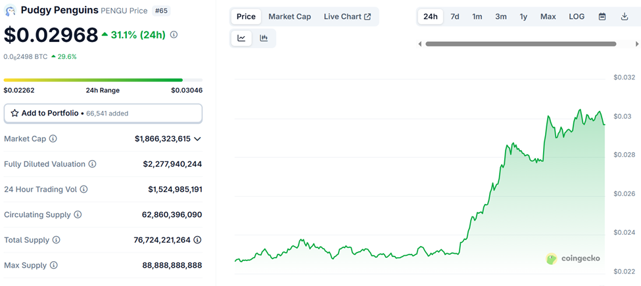The width and height of the screenshot is (641, 286).
Task: Click the $0.02968 price value
Action: (51, 35)
